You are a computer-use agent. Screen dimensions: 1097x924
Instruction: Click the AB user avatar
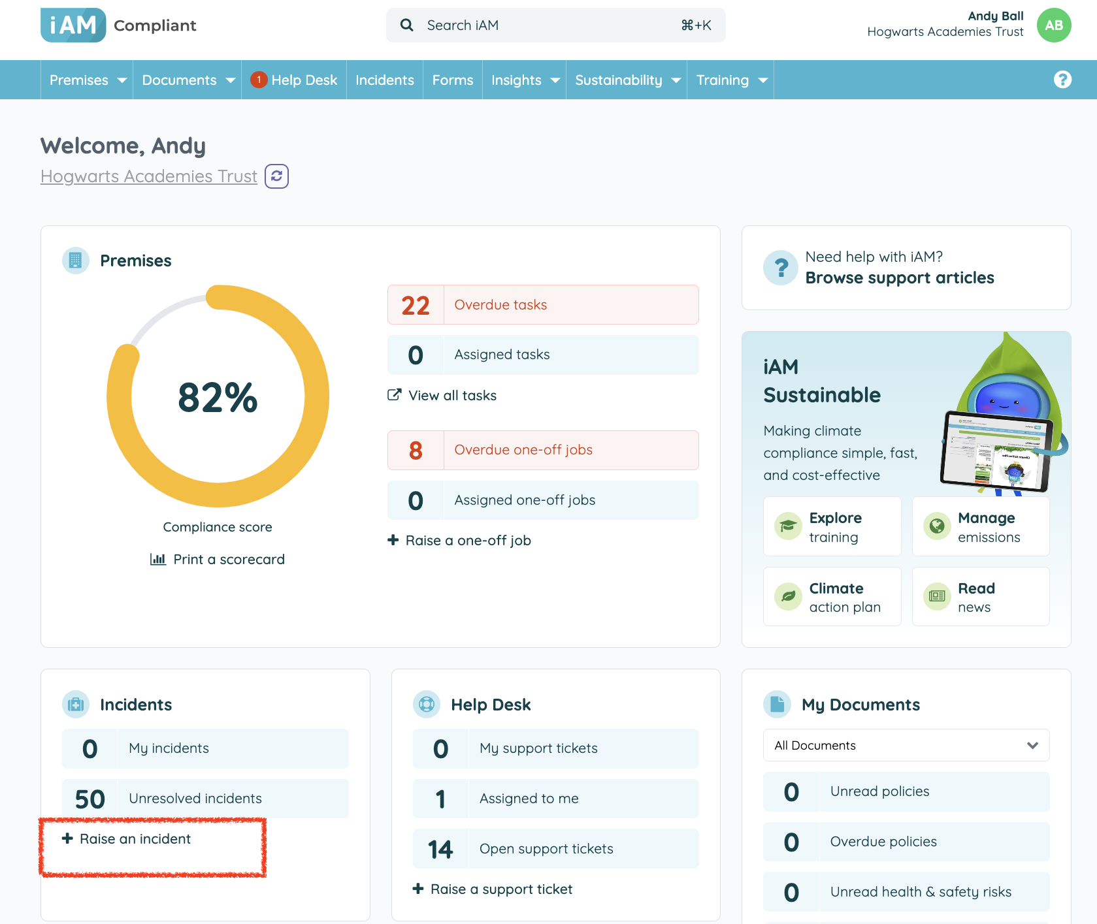tap(1053, 25)
